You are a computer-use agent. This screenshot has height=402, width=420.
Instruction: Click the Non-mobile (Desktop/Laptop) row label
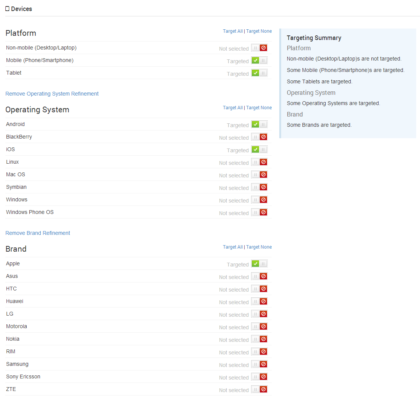pyautogui.click(x=41, y=48)
